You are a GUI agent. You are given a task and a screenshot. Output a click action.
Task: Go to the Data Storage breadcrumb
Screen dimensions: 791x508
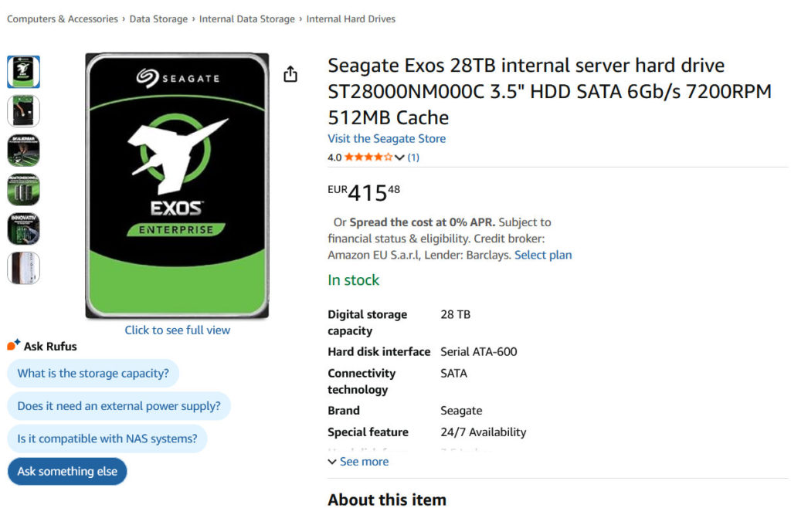point(158,19)
